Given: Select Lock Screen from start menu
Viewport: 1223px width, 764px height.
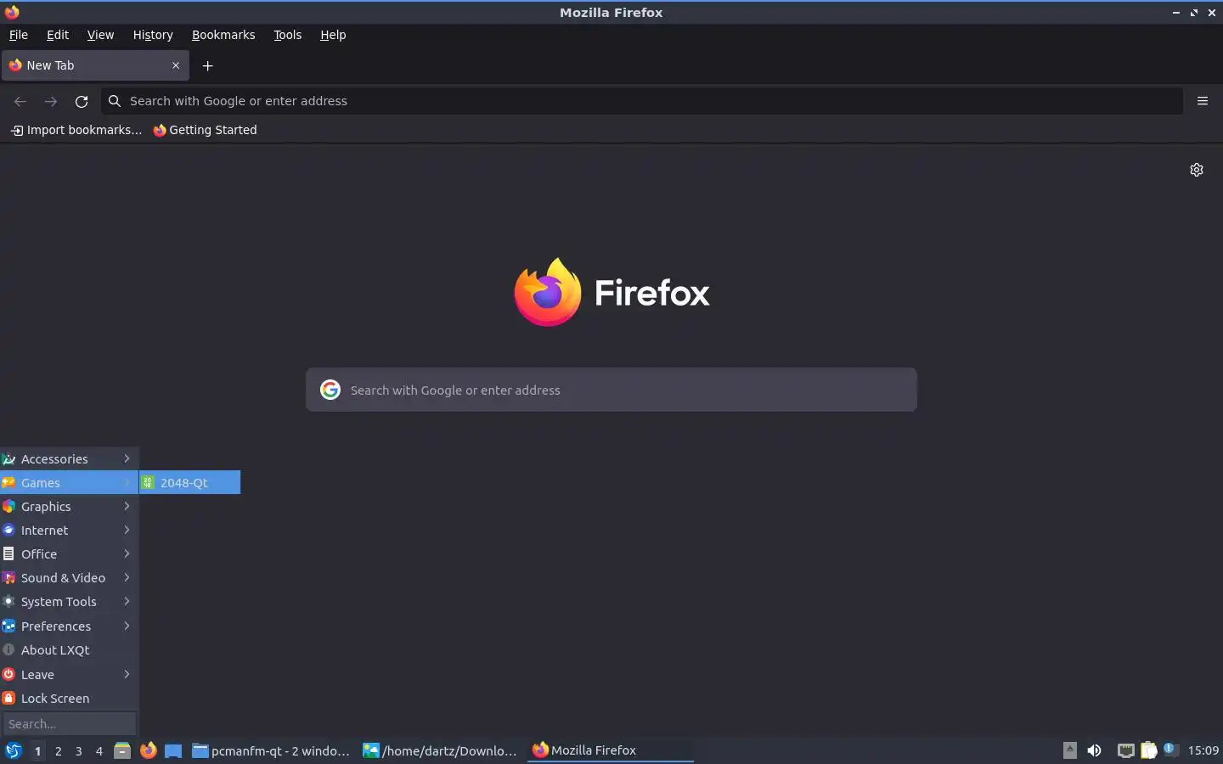Looking at the screenshot, I should click(x=69, y=698).
